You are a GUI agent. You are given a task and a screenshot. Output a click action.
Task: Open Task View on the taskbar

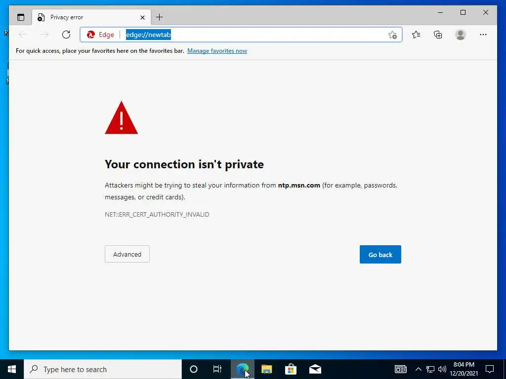point(217,369)
